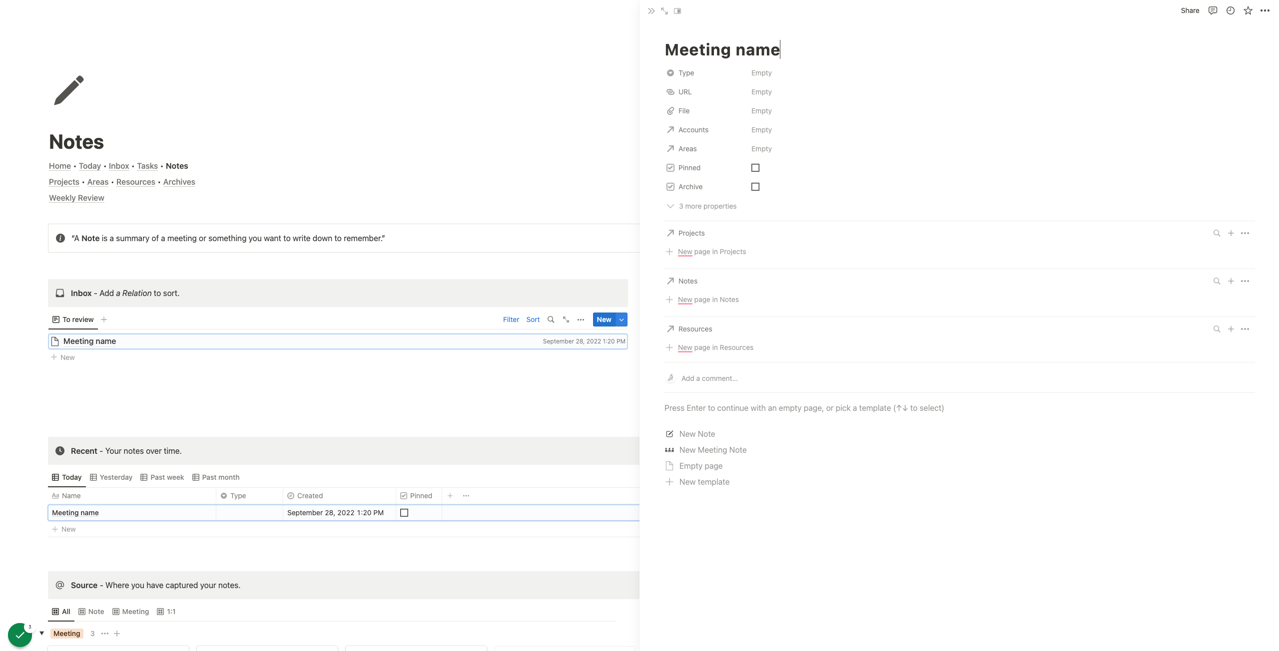
Task: Open Areas relation empty value
Action: coord(761,149)
